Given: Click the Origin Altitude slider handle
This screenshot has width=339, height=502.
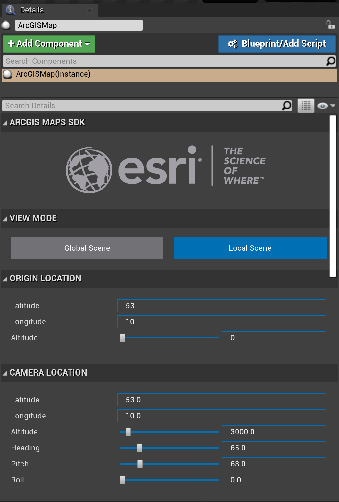Looking at the screenshot, I should tap(122, 338).
